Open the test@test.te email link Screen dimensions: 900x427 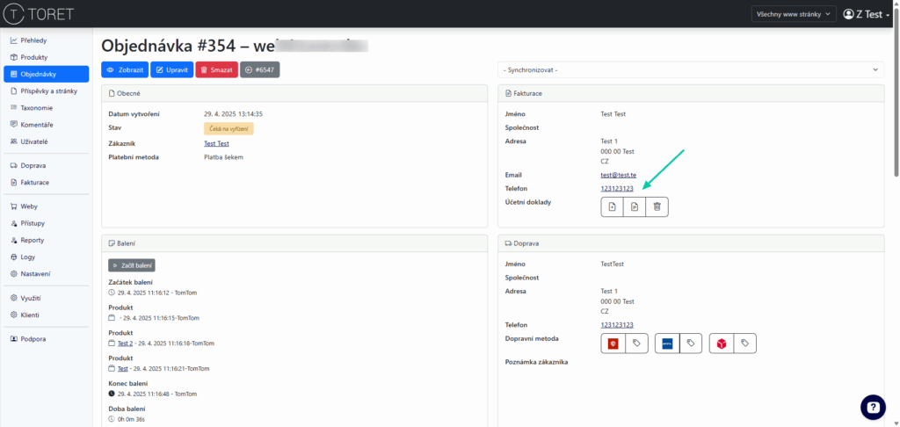(619, 175)
